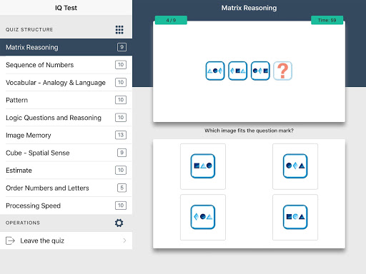
Task: Click the OPERATIONS header label
Action: tap(23, 223)
